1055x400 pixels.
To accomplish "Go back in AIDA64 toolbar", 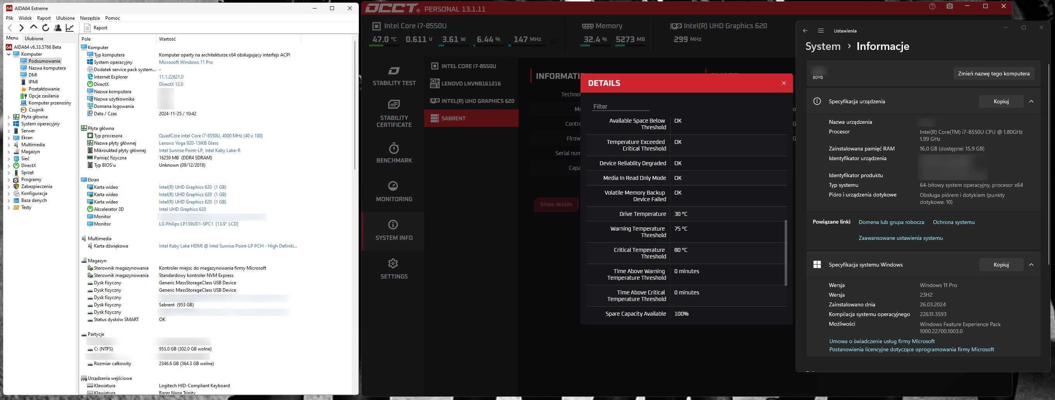I will [10, 28].
